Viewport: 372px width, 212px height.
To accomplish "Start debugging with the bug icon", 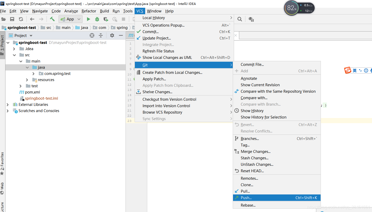I will (97, 19).
